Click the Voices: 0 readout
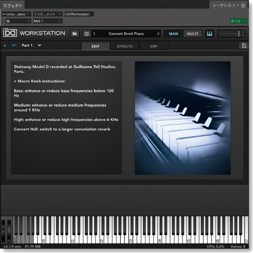253x253 pixels. [x=238, y=246]
